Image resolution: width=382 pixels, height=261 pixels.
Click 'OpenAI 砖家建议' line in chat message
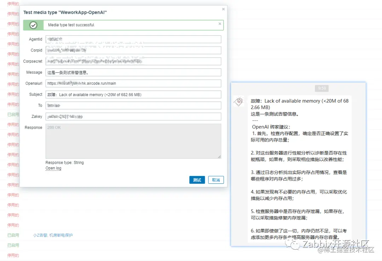click(x=271, y=127)
